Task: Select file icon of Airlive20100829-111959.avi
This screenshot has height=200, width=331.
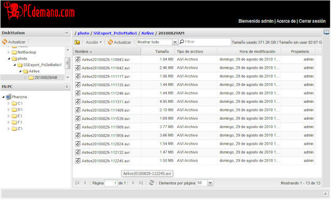Action: point(78,135)
